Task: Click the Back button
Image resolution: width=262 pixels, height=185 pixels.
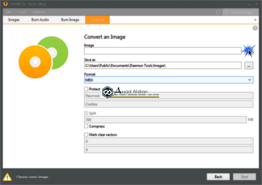Action: tap(218, 177)
